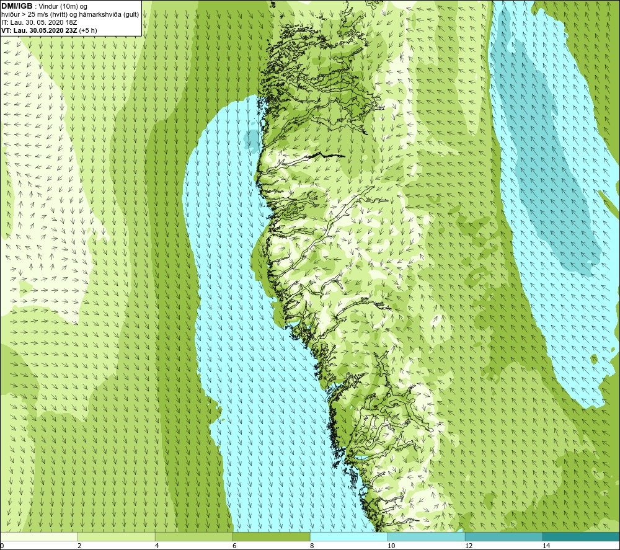
Task: Click the legend label '0'
Action: 2,546
